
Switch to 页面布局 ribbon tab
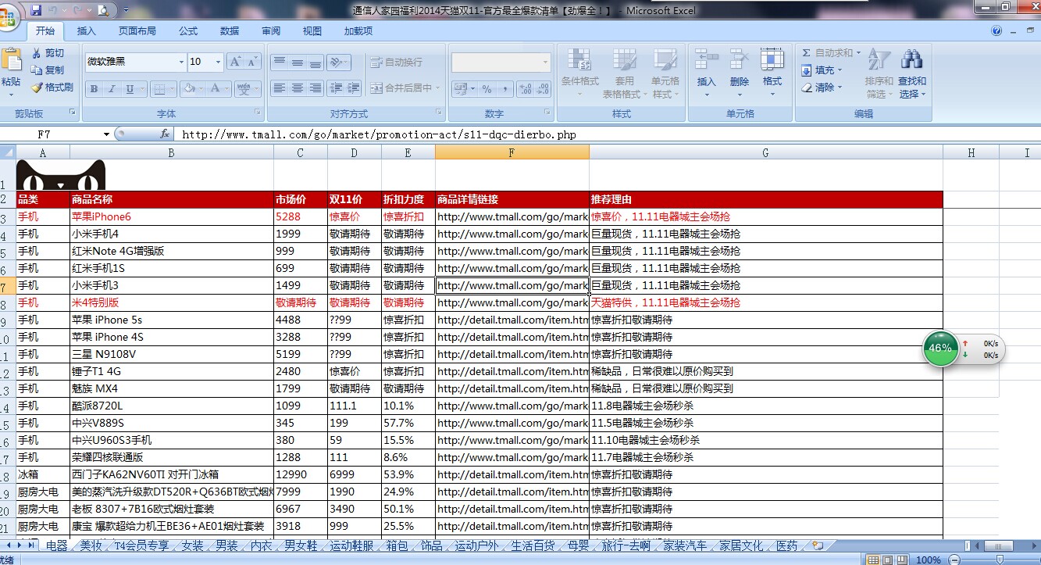pyautogui.click(x=137, y=31)
